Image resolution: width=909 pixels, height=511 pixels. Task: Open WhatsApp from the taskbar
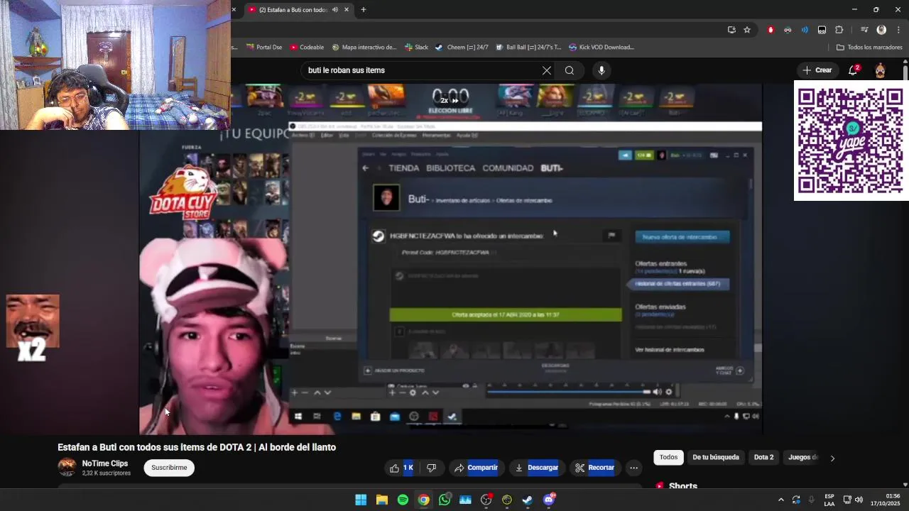pos(445,500)
